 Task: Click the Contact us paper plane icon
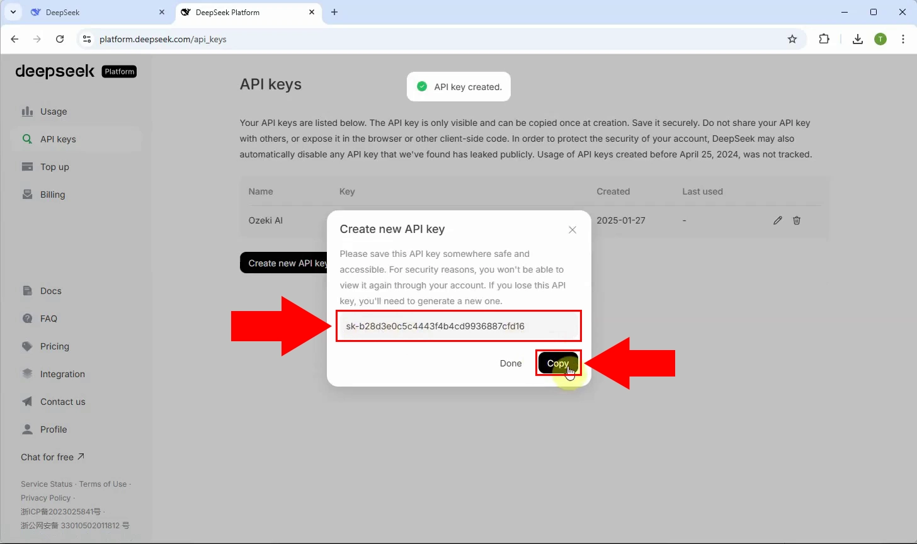click(x=27, y=402)
